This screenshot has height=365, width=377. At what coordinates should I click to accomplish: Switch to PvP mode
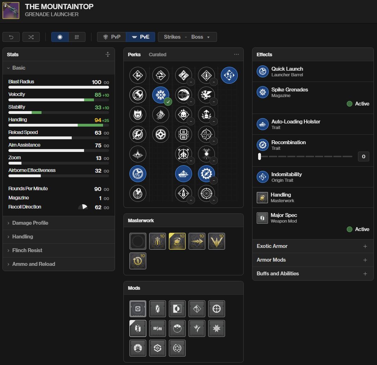(x=111, y=37)
